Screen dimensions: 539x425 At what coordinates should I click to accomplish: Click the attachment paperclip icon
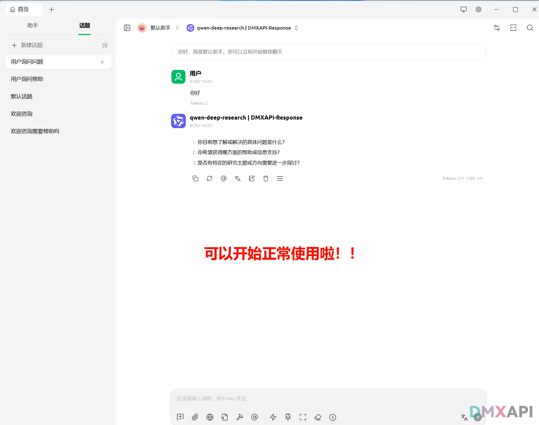pos(195,417)
